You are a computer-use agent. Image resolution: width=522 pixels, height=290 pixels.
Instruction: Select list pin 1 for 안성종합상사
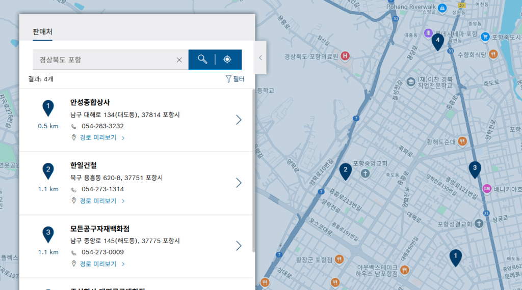48,108
